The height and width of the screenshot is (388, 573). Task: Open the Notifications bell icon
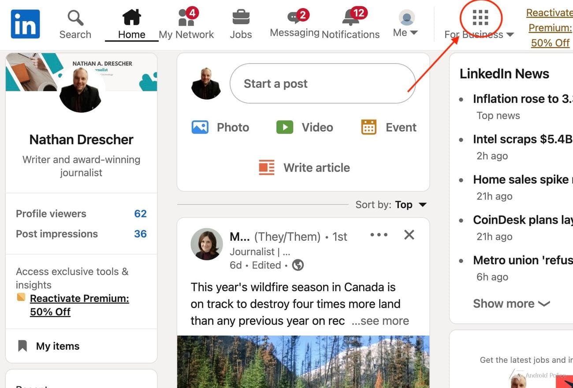351,17
